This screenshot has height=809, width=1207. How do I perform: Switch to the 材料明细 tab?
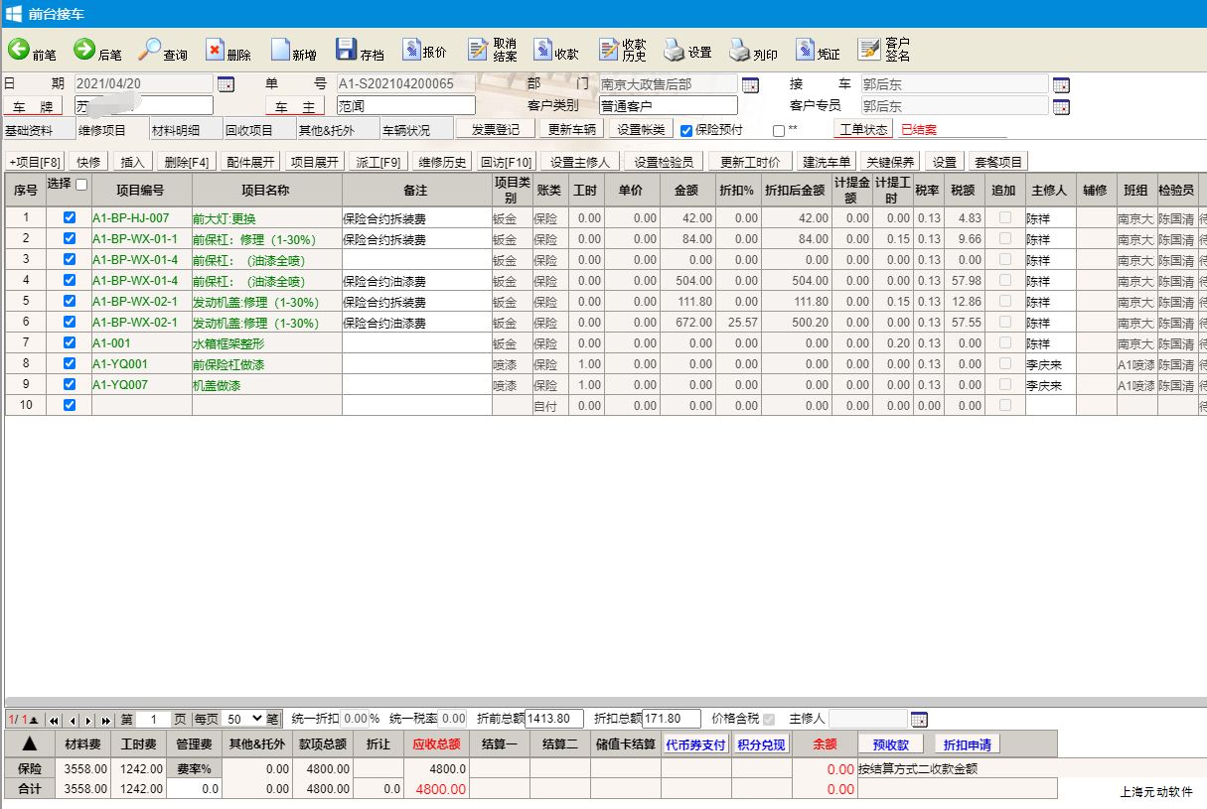coord(175,130)
